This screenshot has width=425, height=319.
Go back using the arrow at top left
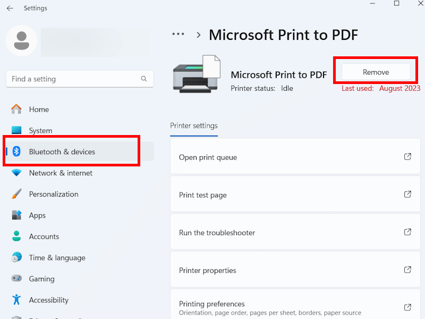click(x=10, y=8)
